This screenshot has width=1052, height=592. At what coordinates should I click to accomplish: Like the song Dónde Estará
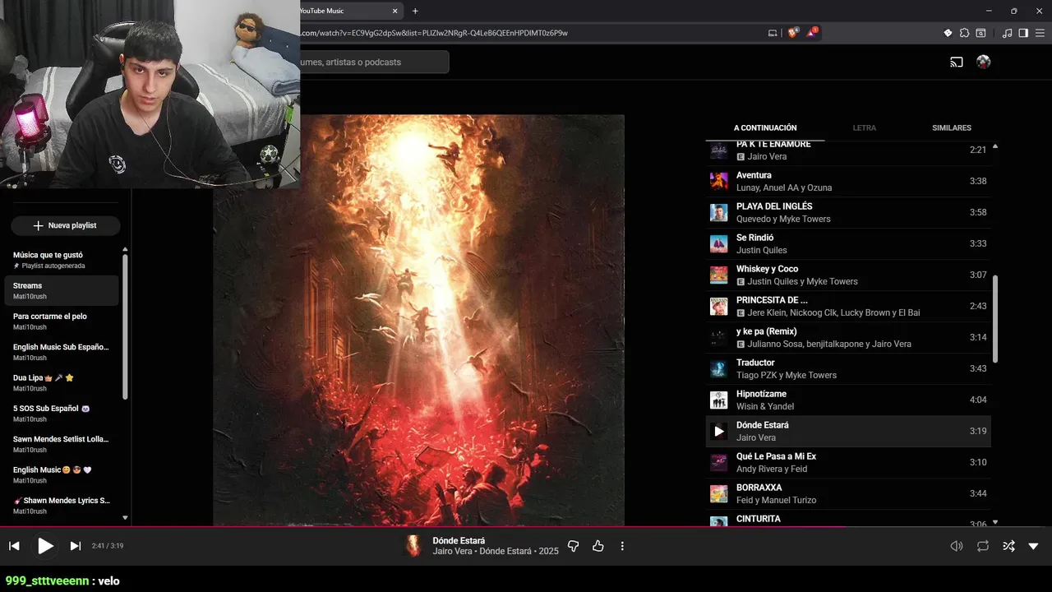pyautogui.click(x=598, y=546)
